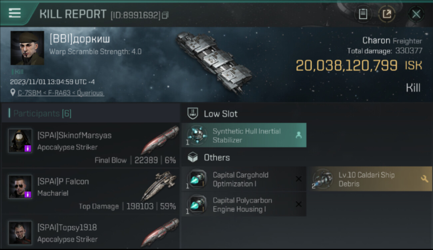Open the hamburger main menu
This screenshot has width=433, height=250.
point(15,13)
